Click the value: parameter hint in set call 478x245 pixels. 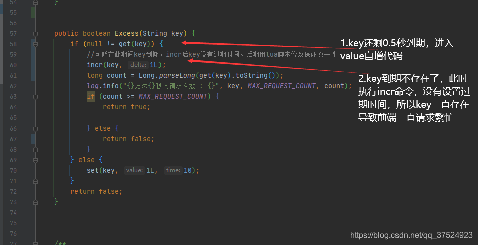pyautogui.click(x=134, y=170)
